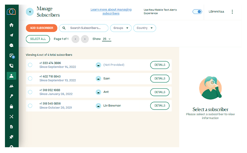Open the crossed arrows icon in sidebar
Viewport: 247px width, 153px height.
pyautogui.click(x=11, y=116)
